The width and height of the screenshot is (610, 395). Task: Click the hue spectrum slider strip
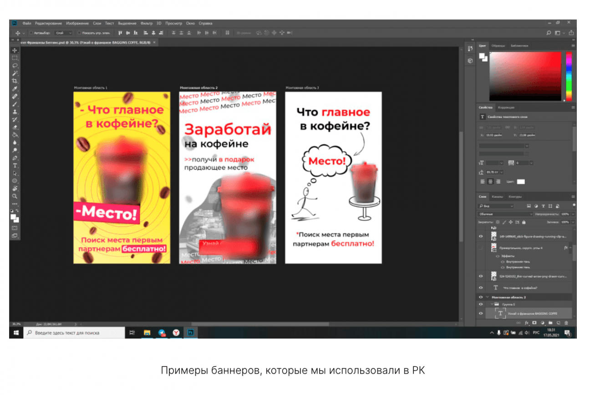[x=568, y=76]
